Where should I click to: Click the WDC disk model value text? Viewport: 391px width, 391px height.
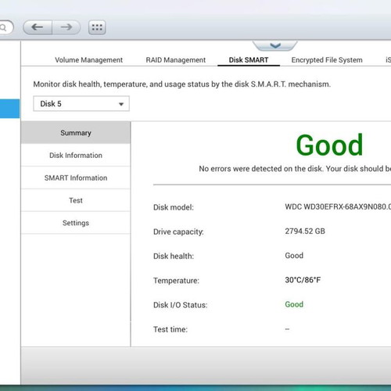coord(338,207)
